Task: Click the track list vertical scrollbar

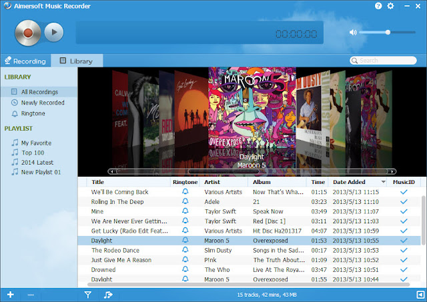Action: point(424,220)
